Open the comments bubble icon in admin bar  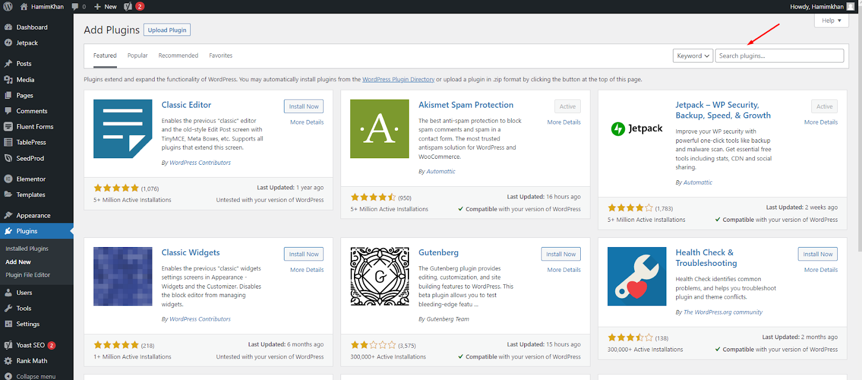[x=75, y=6]
